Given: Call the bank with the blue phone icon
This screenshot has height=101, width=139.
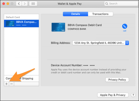Looking at the screenshot, I should 125,26.
